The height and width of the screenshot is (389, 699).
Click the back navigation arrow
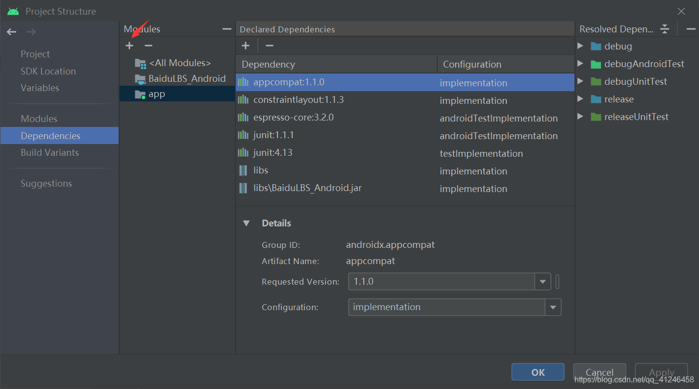[11, 32]
